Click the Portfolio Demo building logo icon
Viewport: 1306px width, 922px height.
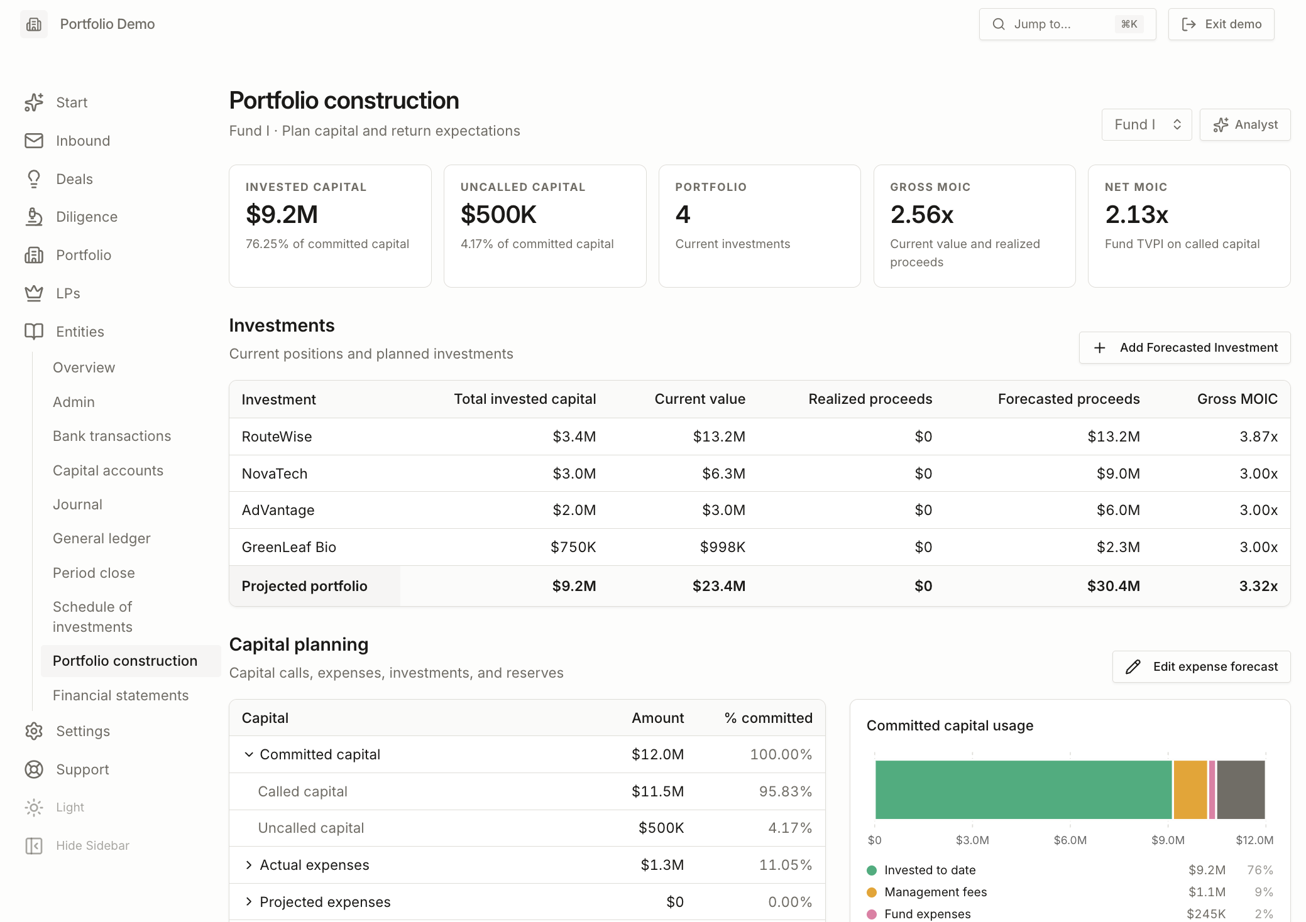(34, 24)
